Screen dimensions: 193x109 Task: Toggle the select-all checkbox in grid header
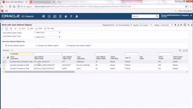[x=4, y=58]
